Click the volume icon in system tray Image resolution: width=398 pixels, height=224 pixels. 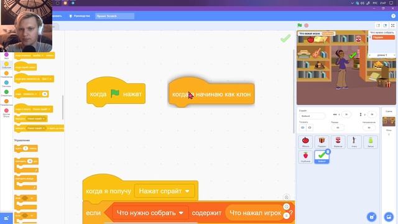[x=363, y=3]
